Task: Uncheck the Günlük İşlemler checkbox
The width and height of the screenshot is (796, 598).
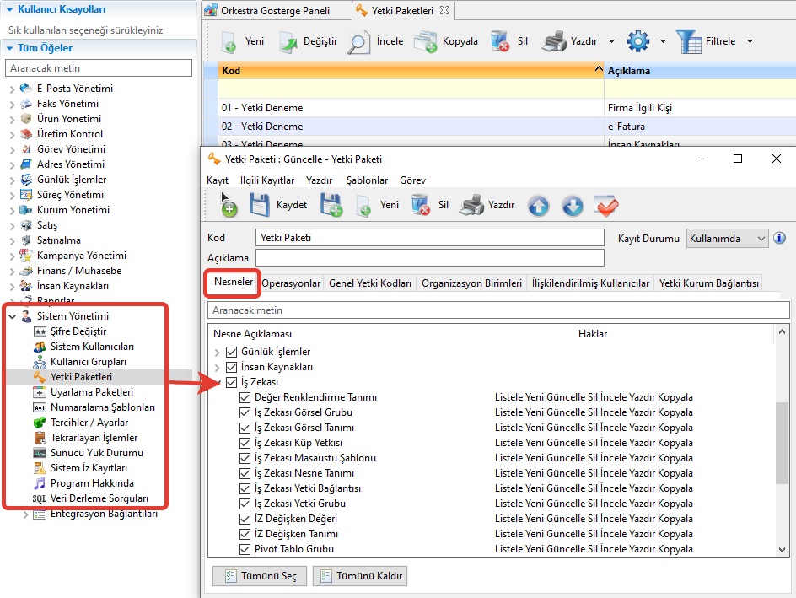Action: coord(232,352)
